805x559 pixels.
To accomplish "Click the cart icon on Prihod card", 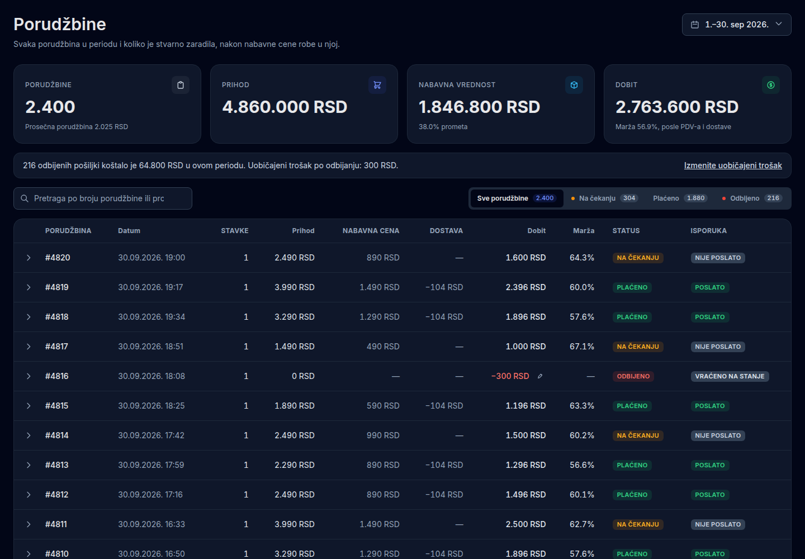I will (x=377, y=85).
